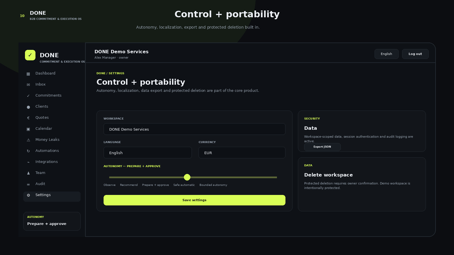The height and width of the screenshot is (255, 454).
Task: Click the DONE Demo Services header title
Action: point(121,52)
